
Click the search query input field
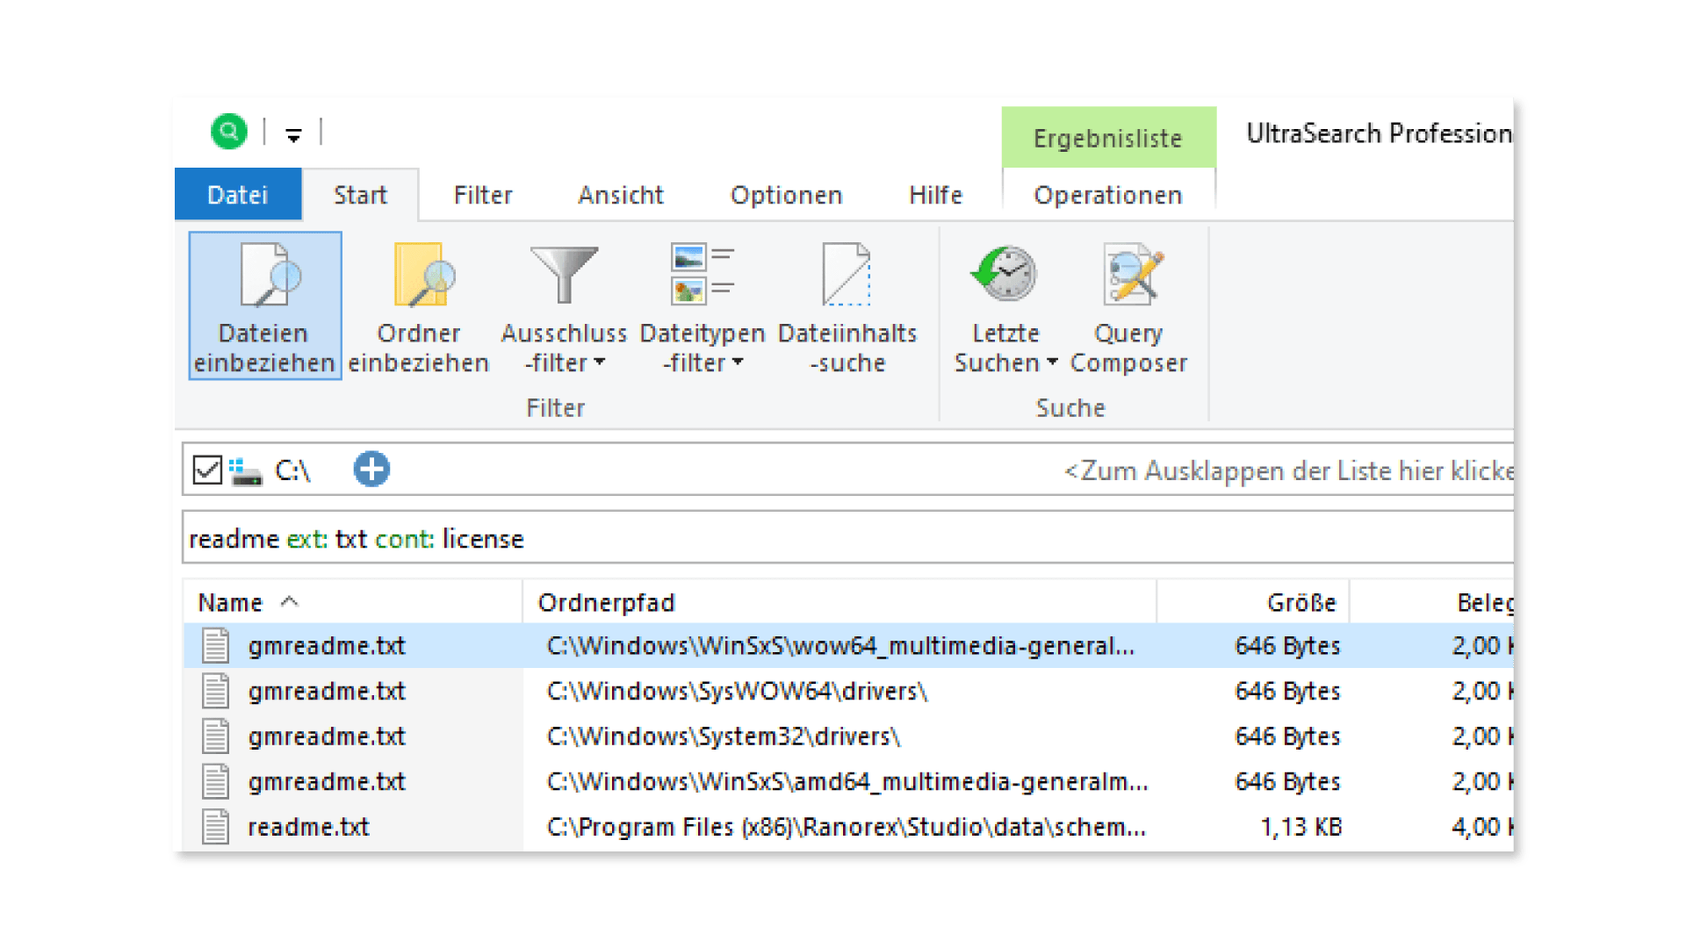pyautogui.click(x=848, y=538)
